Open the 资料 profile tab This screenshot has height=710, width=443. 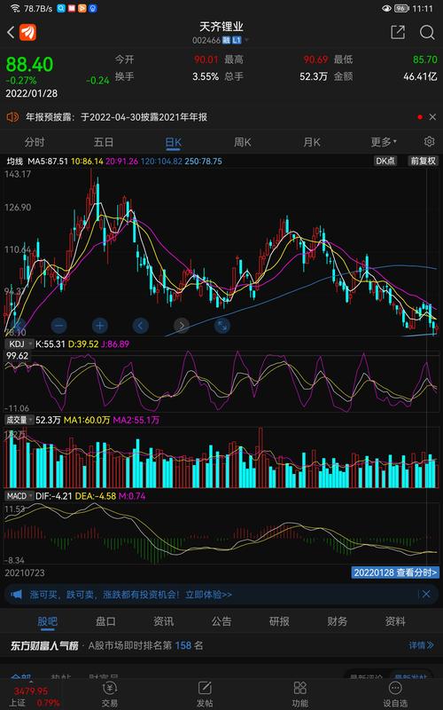pyautogui.click(x=395, y=621)
